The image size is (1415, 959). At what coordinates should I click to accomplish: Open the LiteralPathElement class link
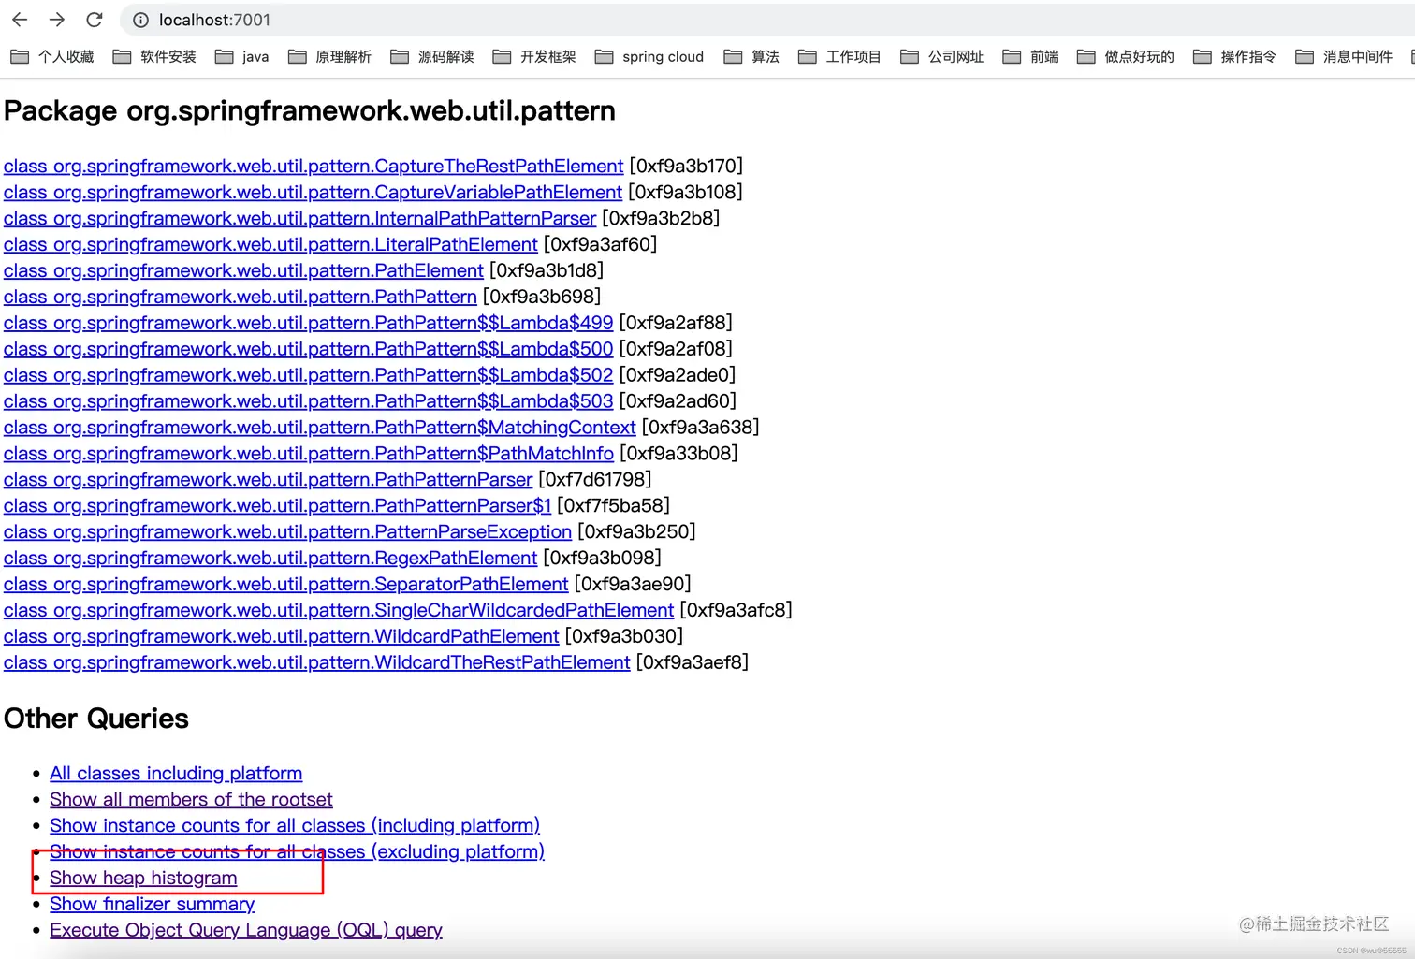[x=270, y=244]
